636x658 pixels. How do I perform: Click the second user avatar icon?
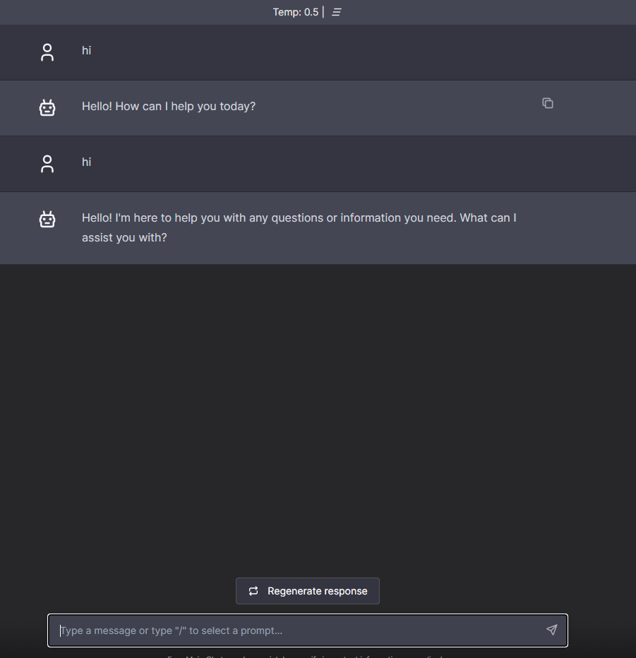(x=47, y=164)
